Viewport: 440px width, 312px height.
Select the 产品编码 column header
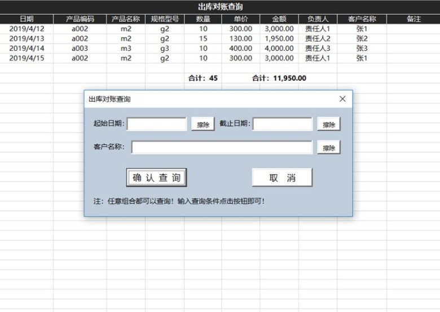click(80, 19)
